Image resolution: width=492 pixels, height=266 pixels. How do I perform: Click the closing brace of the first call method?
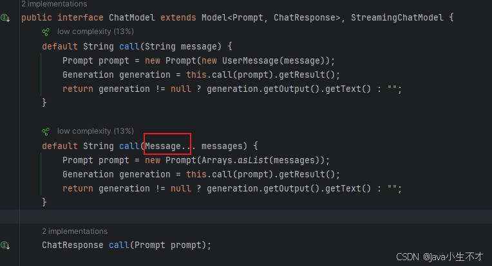click(44, 103)
